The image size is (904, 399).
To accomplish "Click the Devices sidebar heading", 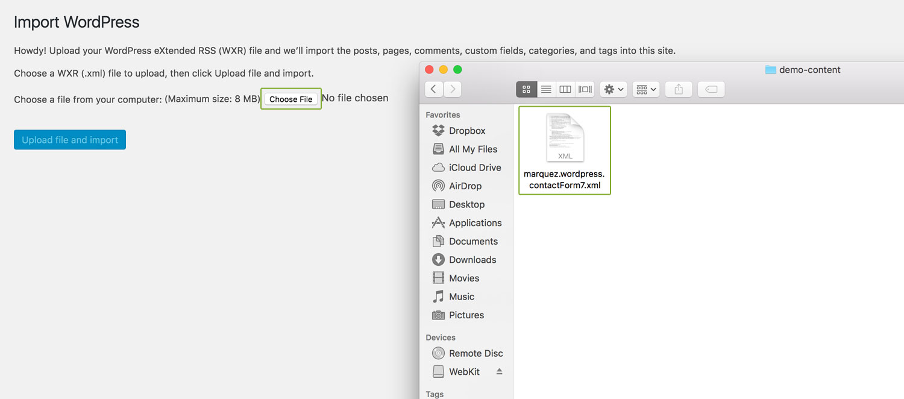I will (441, 338).
